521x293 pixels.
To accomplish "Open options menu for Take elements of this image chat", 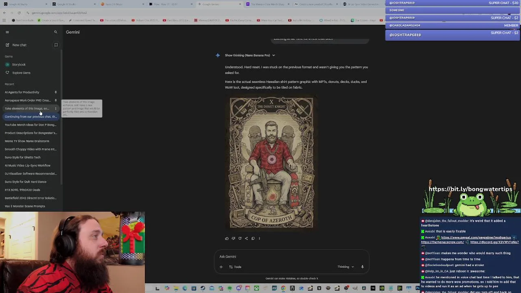I will [x=56, y=108].
